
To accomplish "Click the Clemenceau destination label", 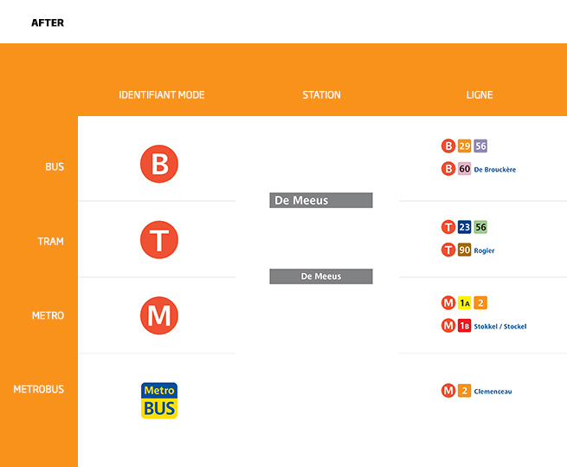I will tap(493, 392).
